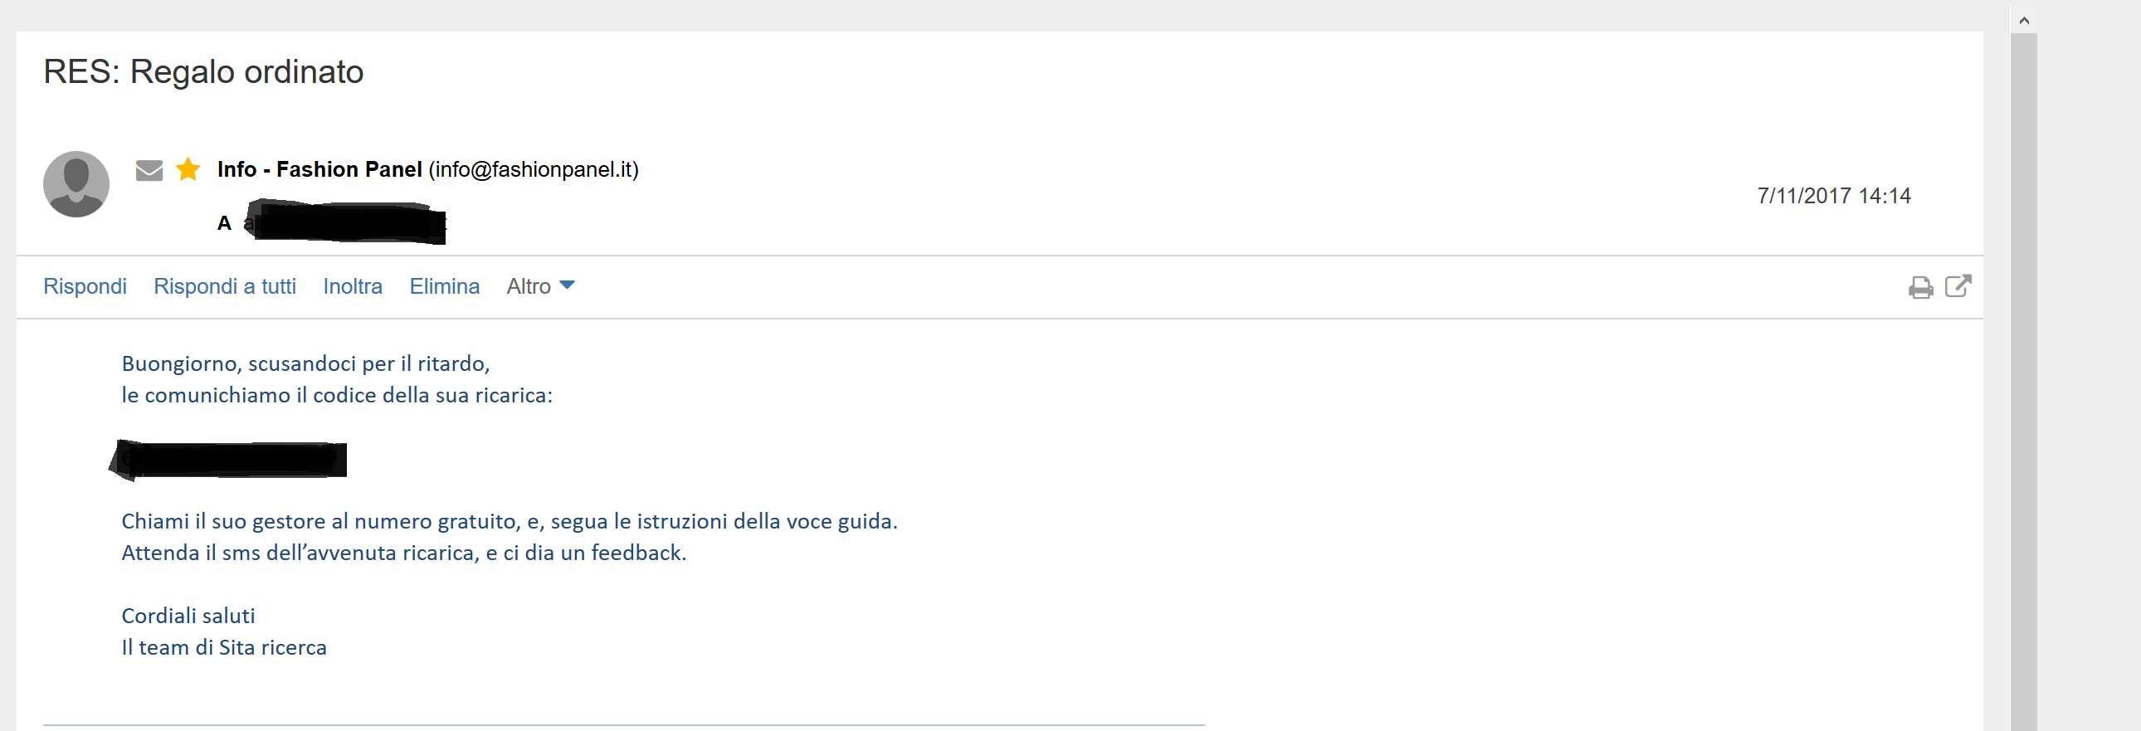Click the Altro dropdown arrow
This screenshot has height=731, width=2141.
[567, 285]
